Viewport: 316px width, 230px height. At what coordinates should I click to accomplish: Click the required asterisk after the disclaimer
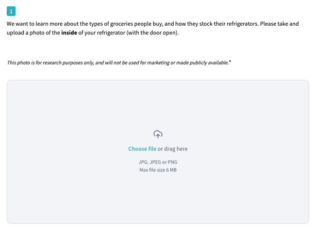pyautogui.click(x=230, y=61)
